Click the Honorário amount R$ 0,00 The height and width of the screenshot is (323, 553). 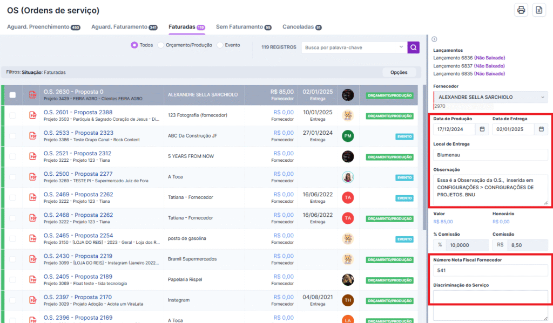tap(501, 222)
